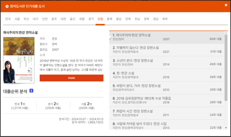Click the publisher value 창비 in details

click(x=55, y=44)
